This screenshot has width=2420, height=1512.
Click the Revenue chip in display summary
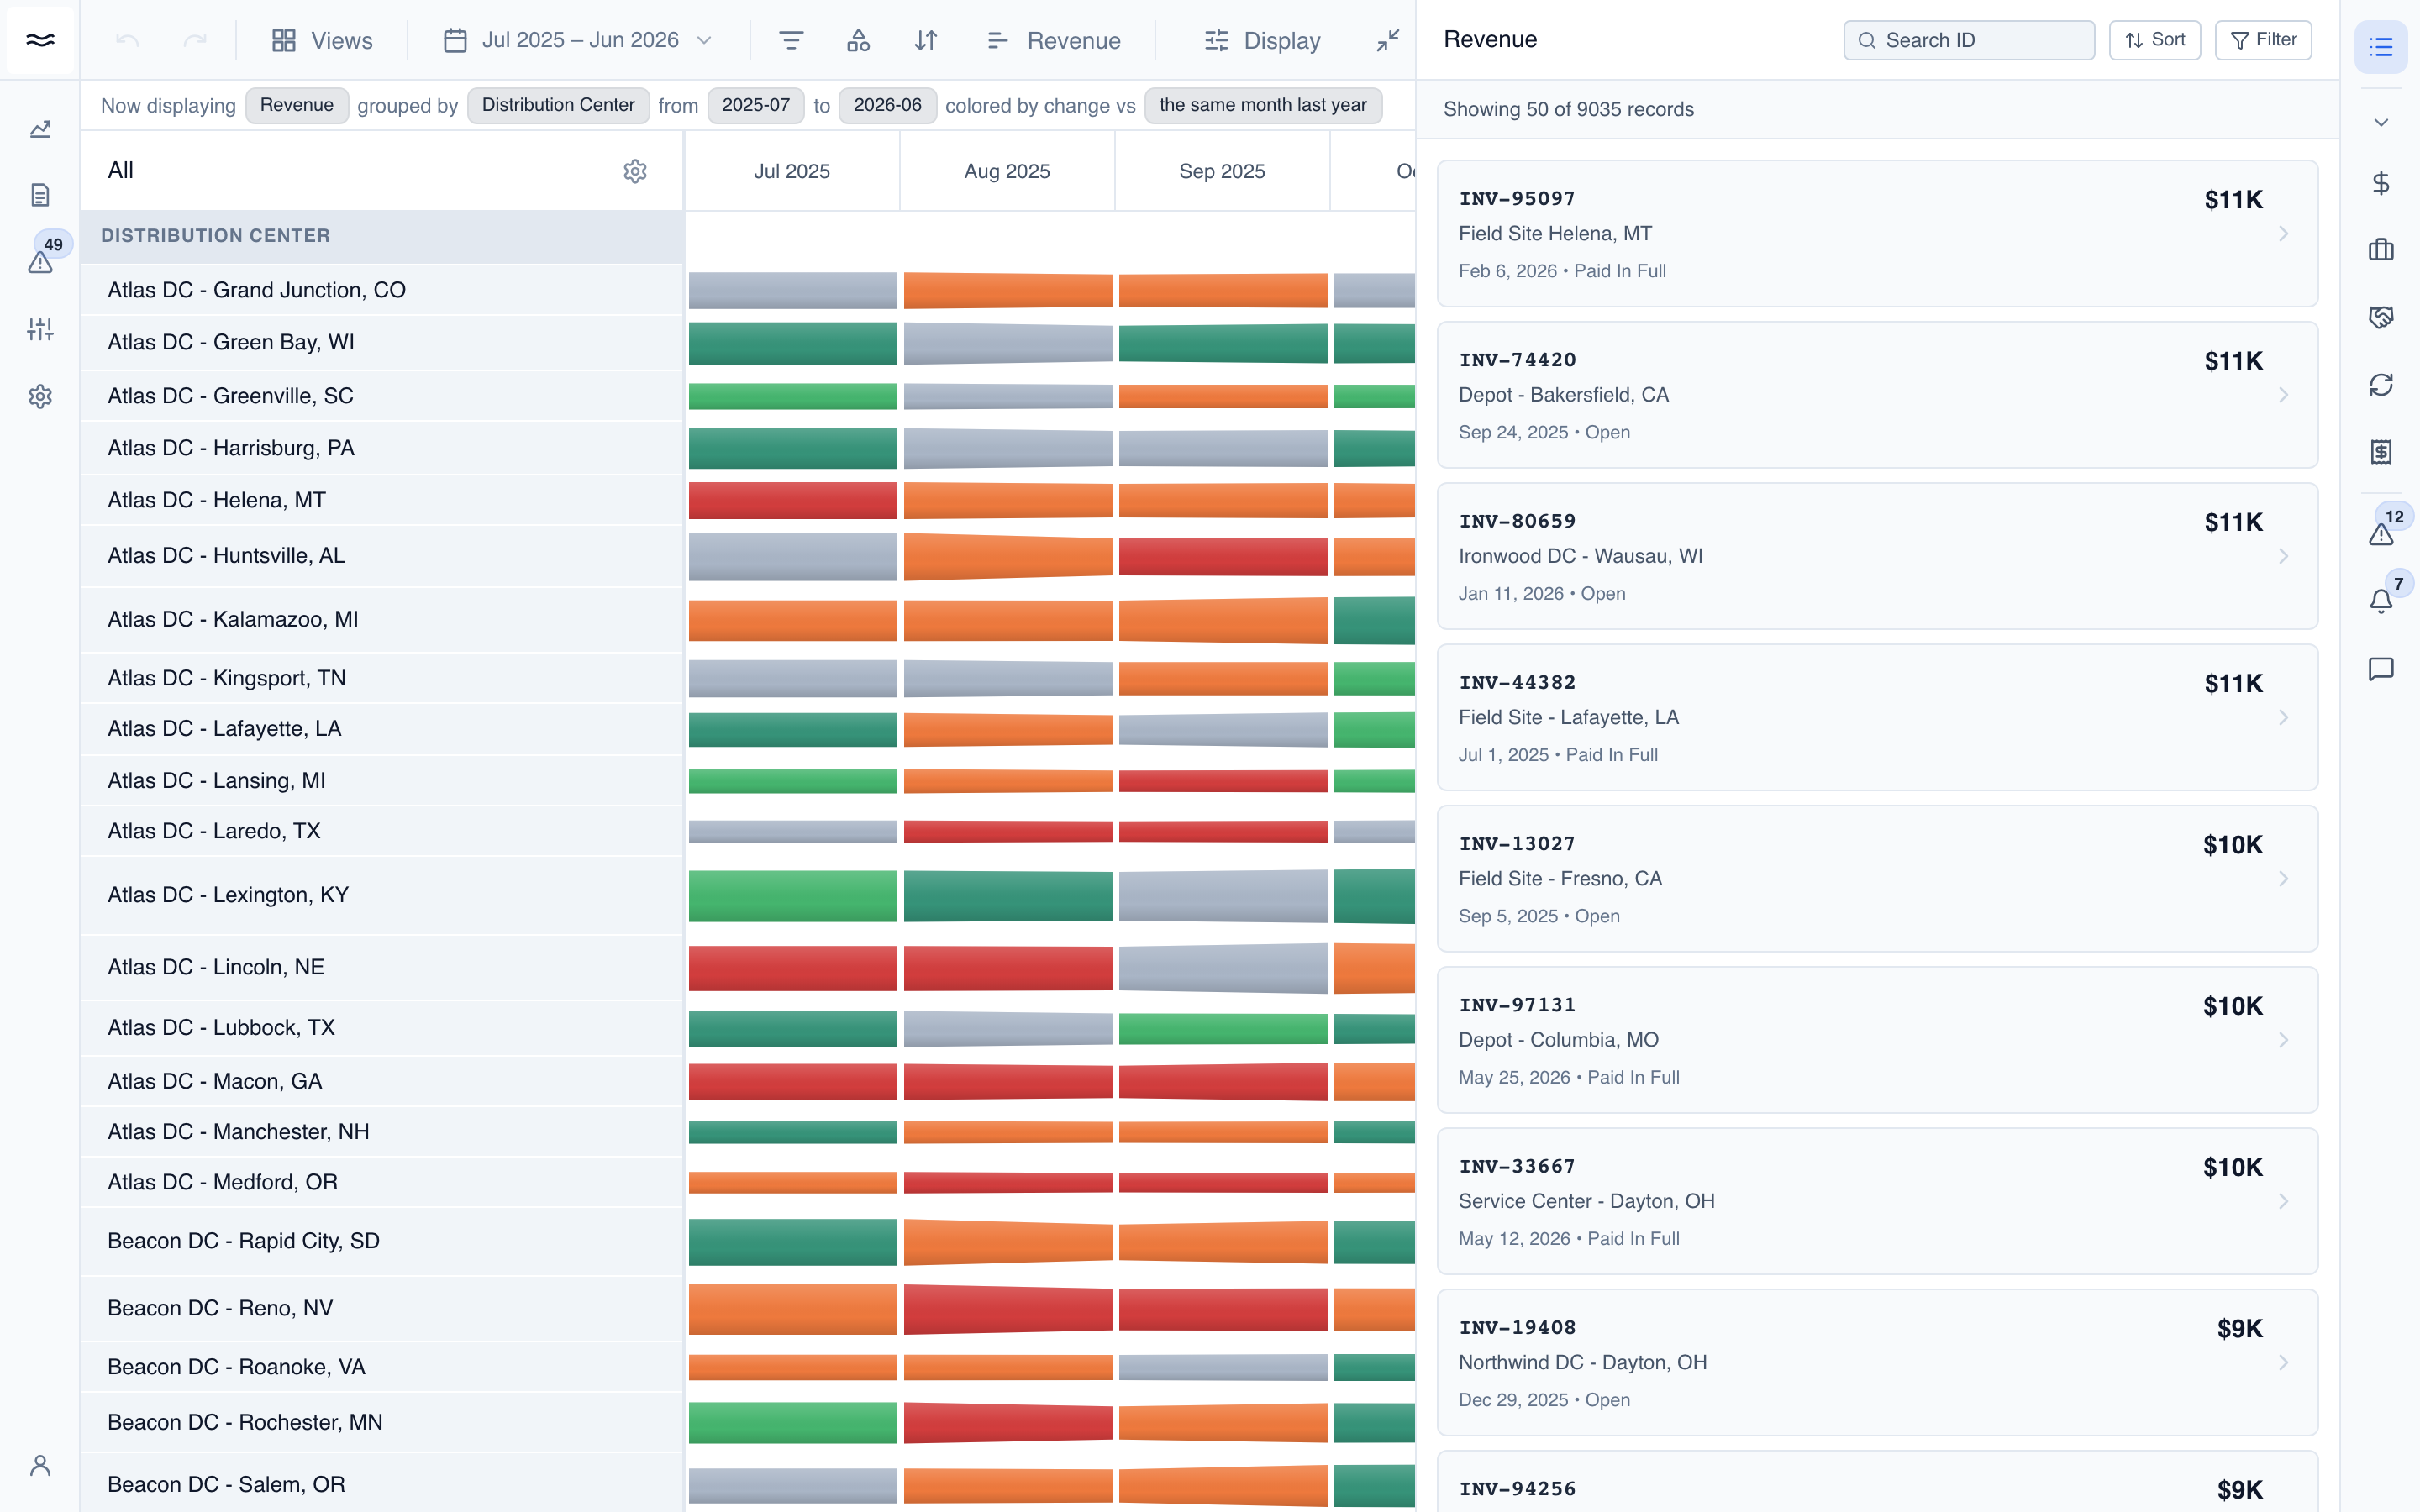click(x=297, y=105)
